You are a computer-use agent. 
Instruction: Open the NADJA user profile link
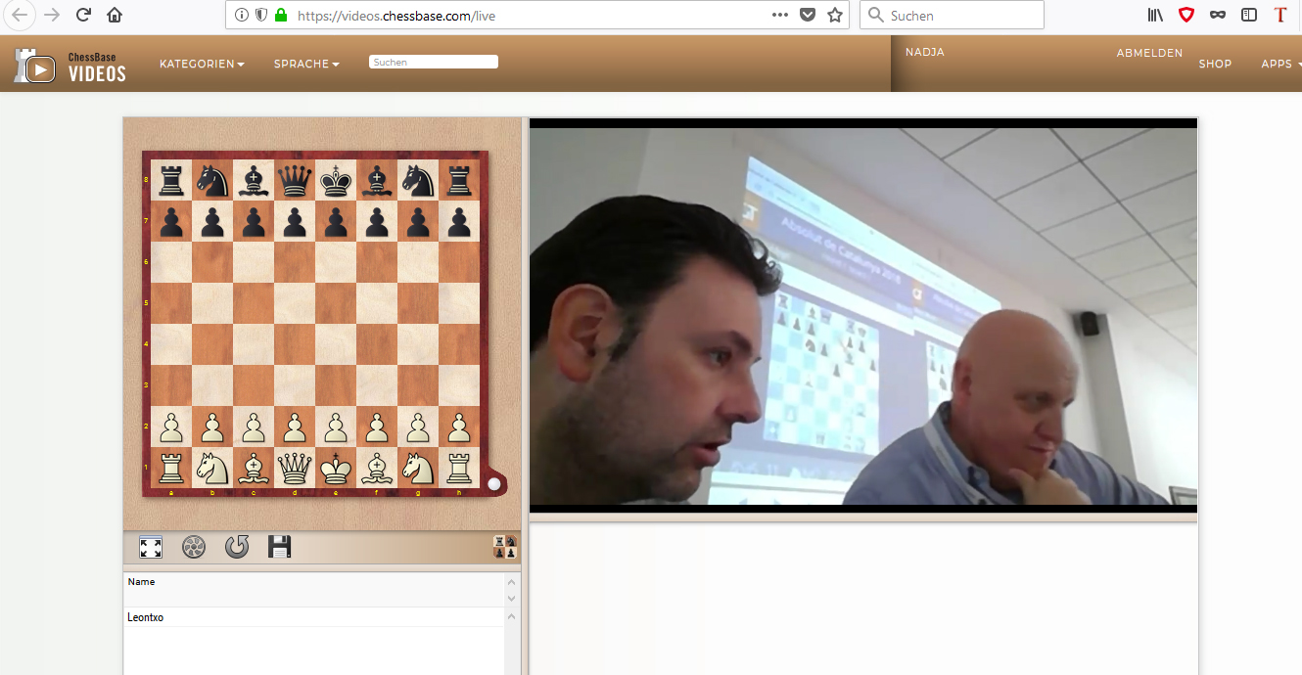pos(925,52)
